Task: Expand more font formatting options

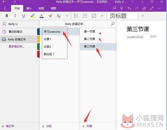Action: [67, 16]
